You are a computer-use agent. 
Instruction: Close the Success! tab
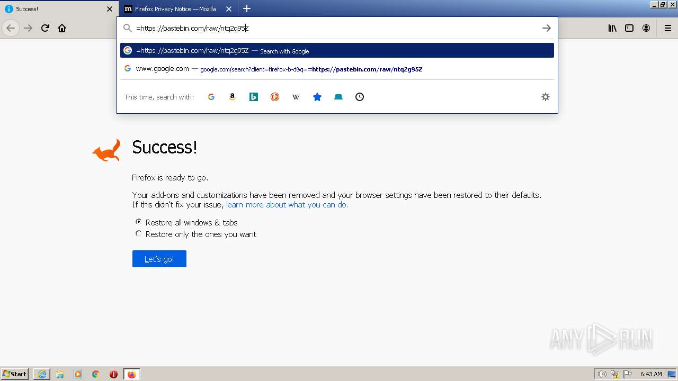click(x=110, y=9)
